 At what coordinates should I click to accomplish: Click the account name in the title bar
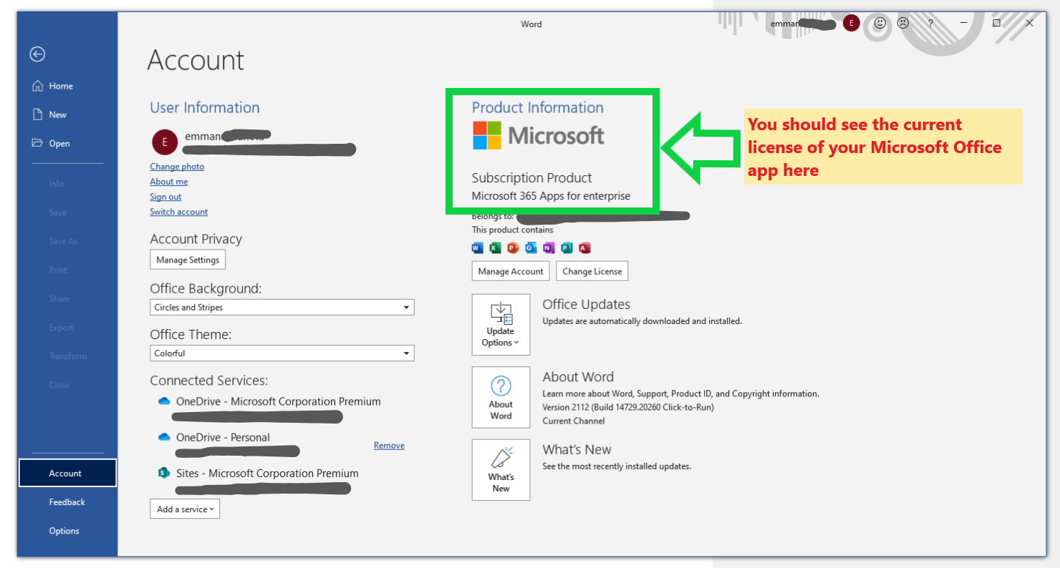803,24
